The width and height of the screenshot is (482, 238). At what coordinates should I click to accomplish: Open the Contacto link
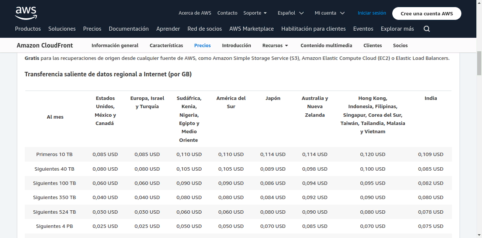pos(227,13)
